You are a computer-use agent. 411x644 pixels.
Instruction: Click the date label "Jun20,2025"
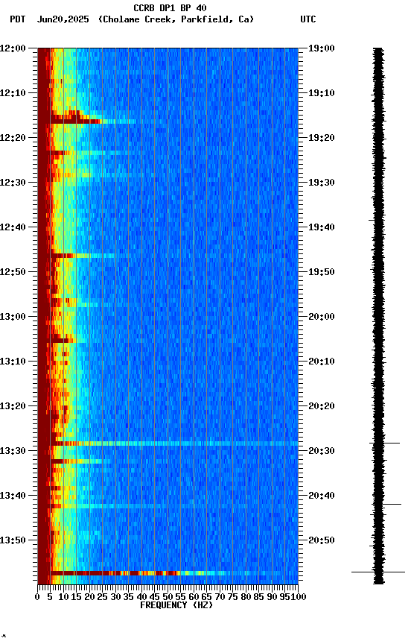63,19
